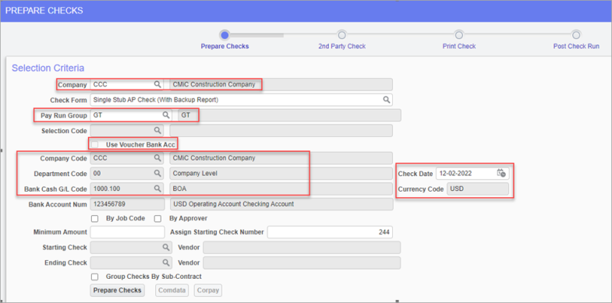Click the Minimum Amount input field

point(128,232)
